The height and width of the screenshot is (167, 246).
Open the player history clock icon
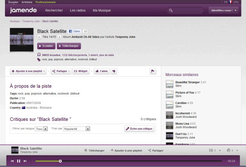coord(229,150)
